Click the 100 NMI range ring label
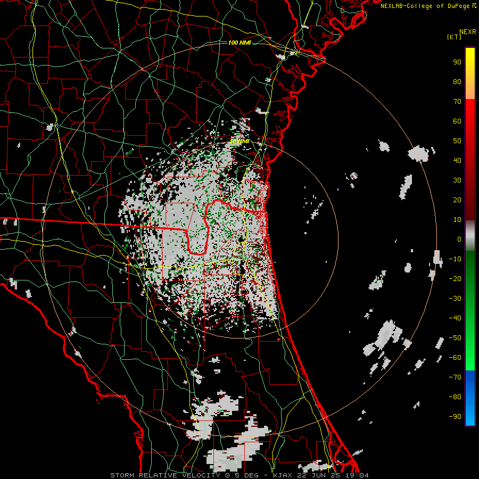The height and width of the screenshot is (479, 479). tap(240, 43)
